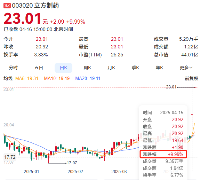Switch to the 五日 chart tab

click(x=39, y=68)
